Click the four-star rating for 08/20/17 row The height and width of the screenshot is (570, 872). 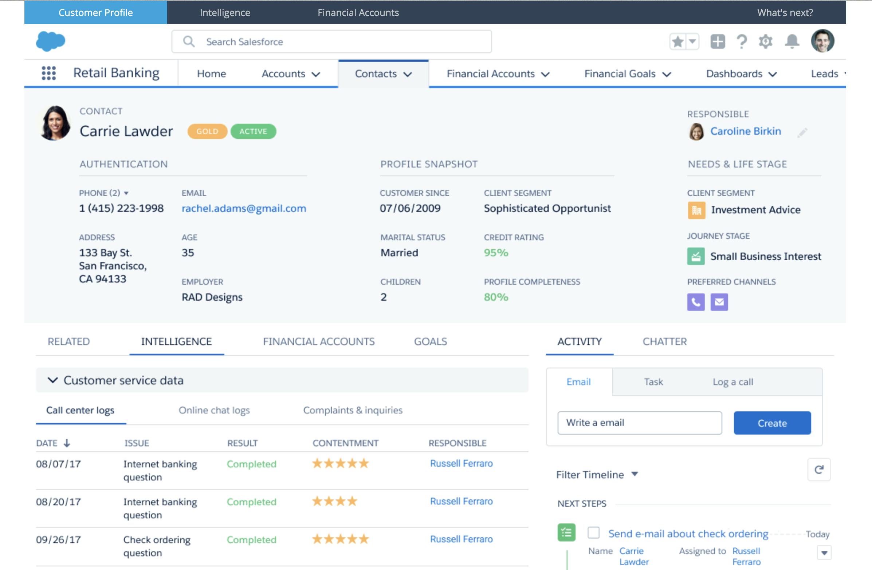click(x=334, y=501)
